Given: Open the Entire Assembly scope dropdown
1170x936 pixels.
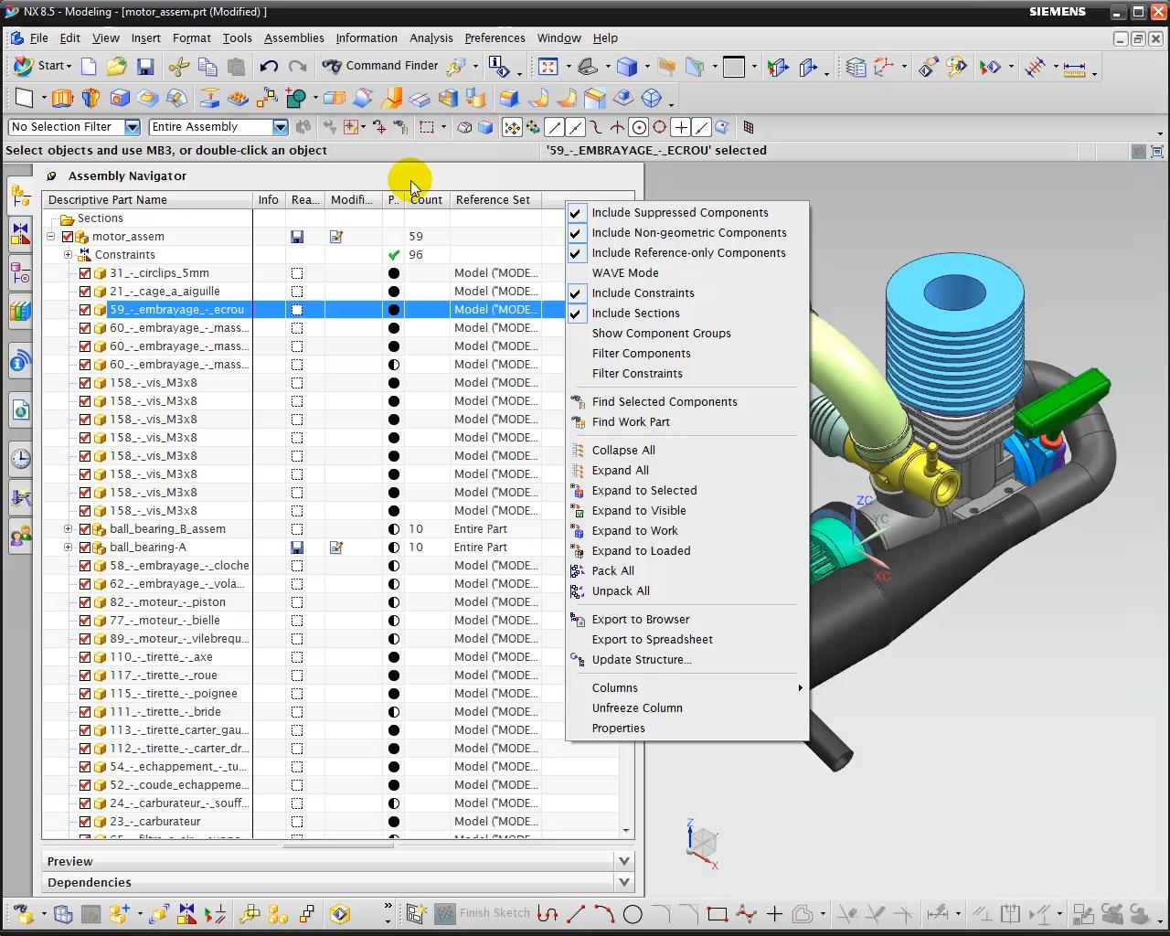Looking at the screenshot, I should coord(281,127).
